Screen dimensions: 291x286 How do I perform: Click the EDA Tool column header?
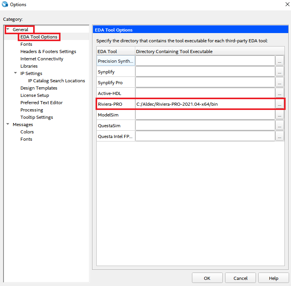point(116,51)
